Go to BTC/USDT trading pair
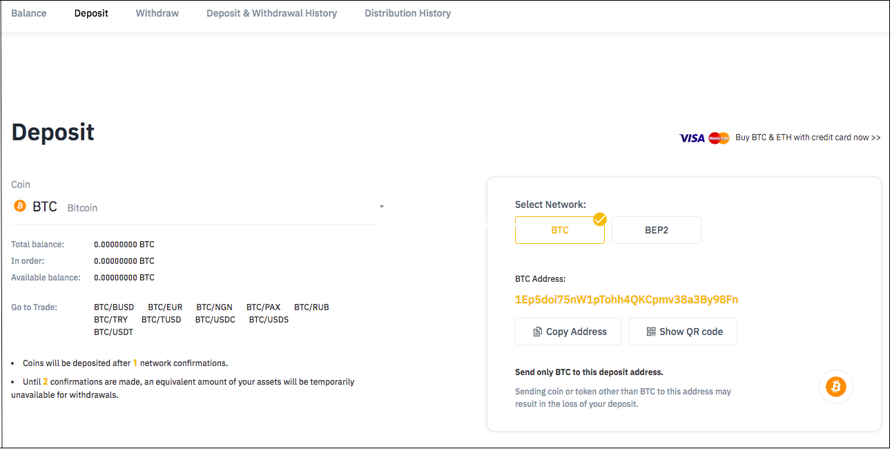The height and width of the screenshot is (449, 892). [x=113, y=332]
